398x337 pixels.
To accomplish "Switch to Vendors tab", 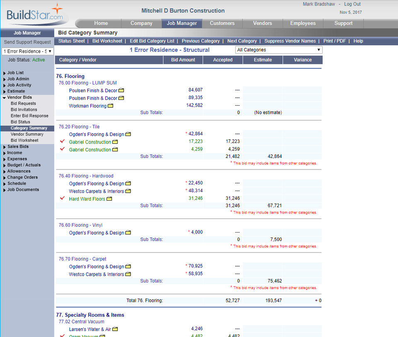I will (x=262, y=23).
